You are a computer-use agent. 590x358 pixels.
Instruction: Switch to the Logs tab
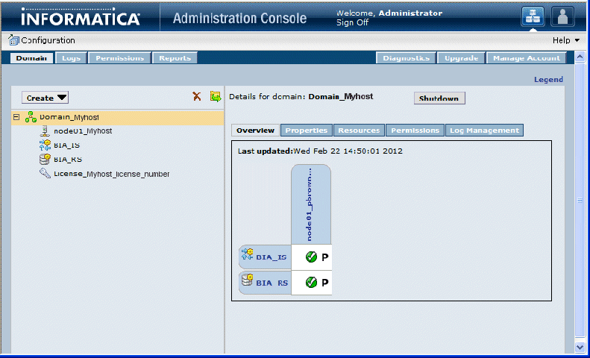pos(71,58)
